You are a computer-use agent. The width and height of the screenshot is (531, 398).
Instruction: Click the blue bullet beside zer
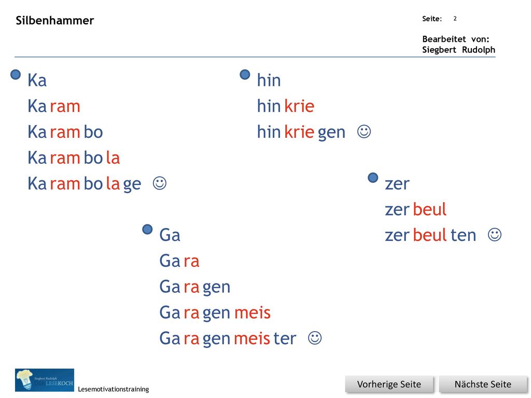[373, 178]
